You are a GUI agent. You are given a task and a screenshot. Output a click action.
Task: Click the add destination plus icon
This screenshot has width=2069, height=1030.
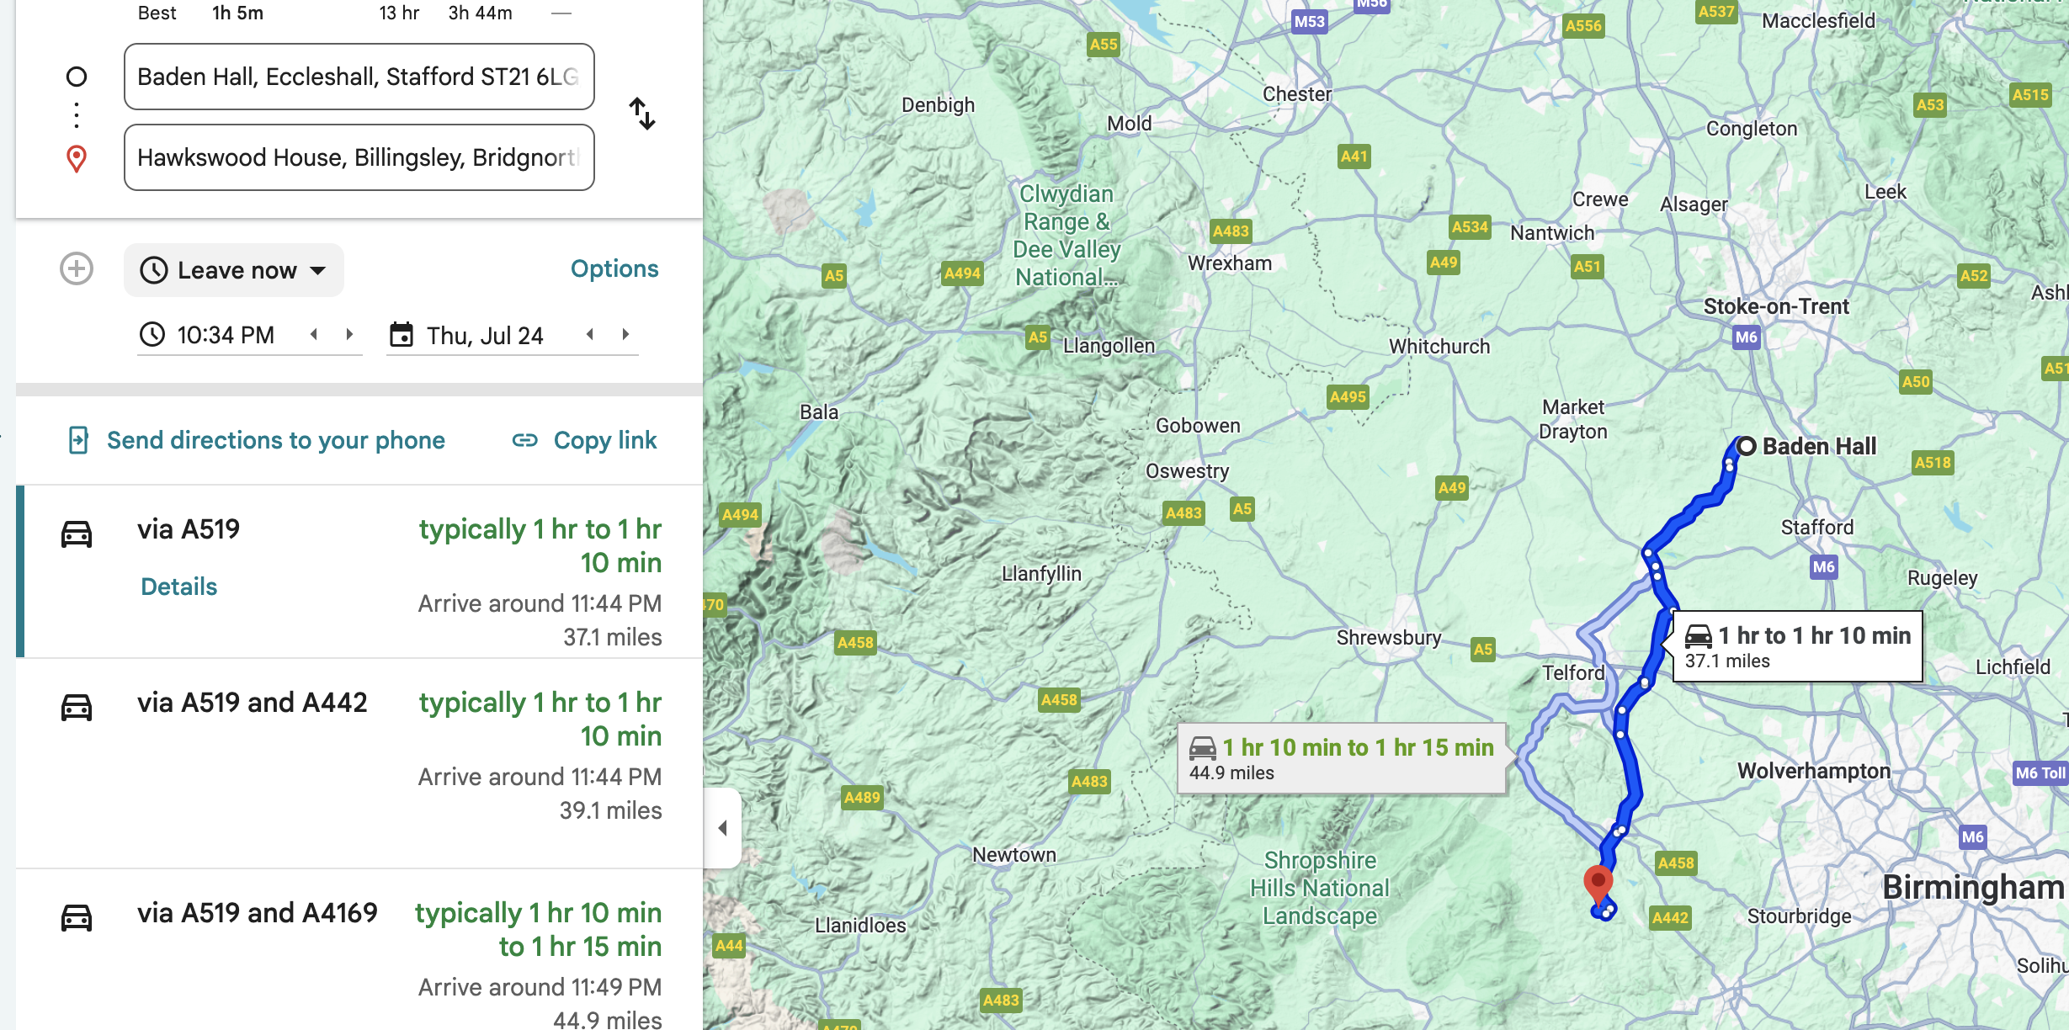pos(77,269)
